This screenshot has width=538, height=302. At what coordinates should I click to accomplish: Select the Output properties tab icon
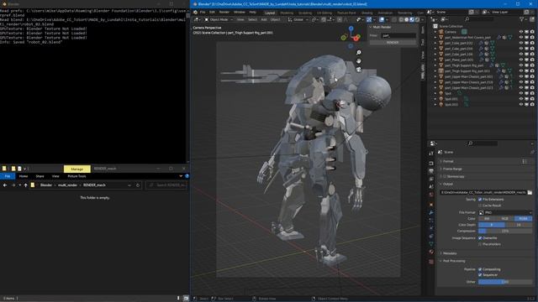click(431, 171)
